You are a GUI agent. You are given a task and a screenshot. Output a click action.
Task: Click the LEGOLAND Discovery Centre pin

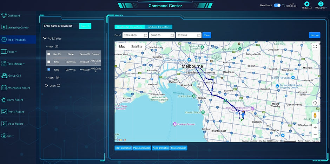pos(252,109)
